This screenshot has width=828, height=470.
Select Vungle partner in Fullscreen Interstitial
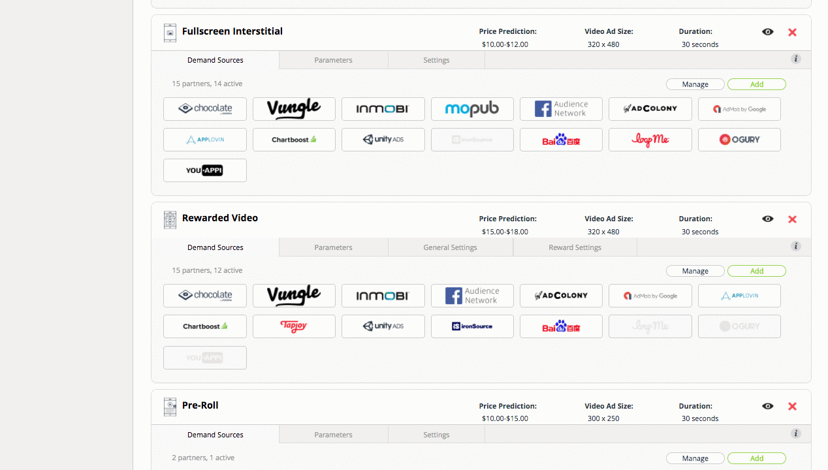(x=294, y=109)
